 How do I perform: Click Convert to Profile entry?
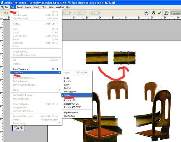36,111
